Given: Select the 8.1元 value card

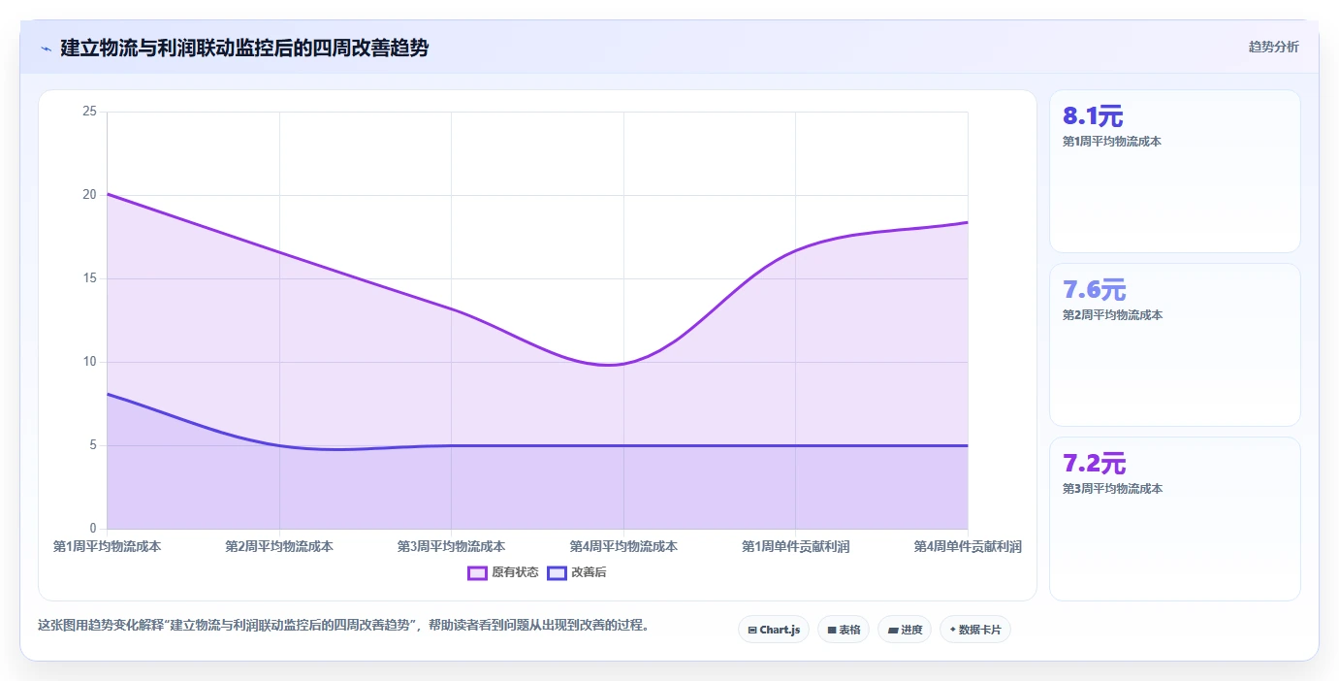Looking at the screenshot, I should coord(1175,172).
